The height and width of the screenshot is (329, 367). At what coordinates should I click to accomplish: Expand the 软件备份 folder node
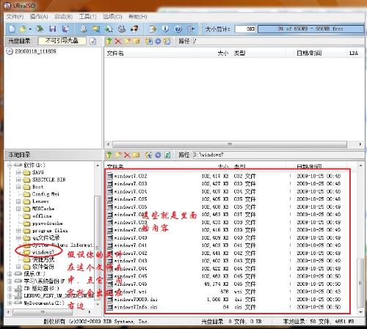point(18,267)
